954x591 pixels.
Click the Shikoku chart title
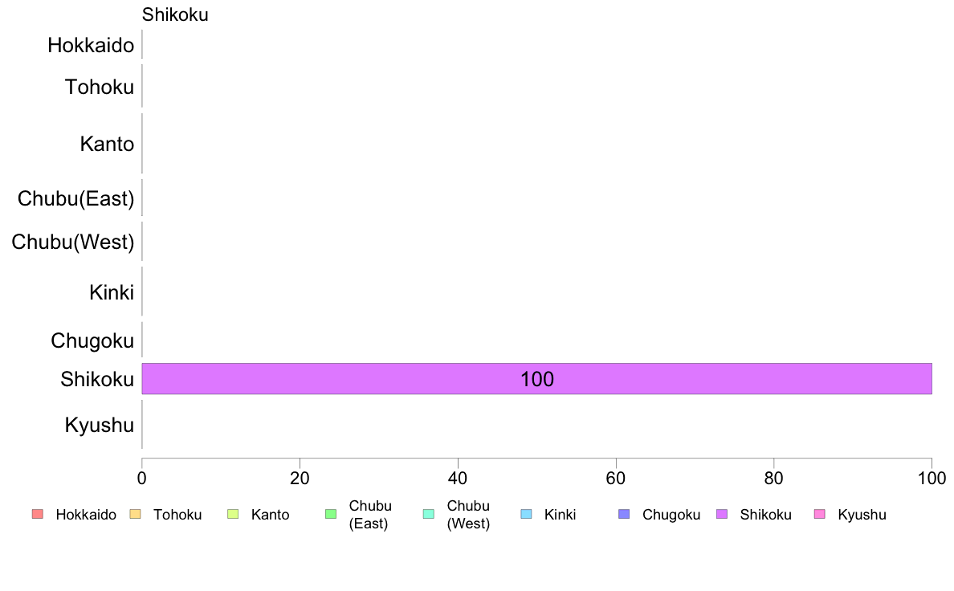tap(175, 14)
